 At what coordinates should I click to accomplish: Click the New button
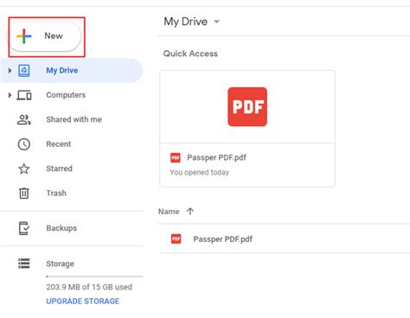pyautogui.click(x=45, y=36)
